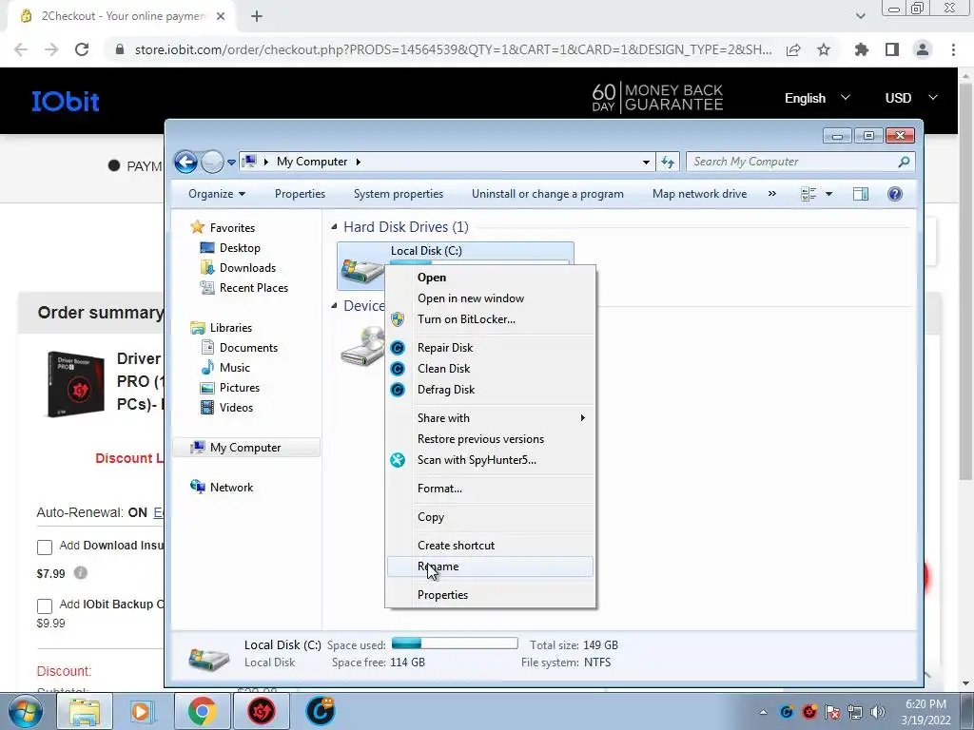This screenshot has height=730, width=974.
Task: Open Explorer help question mark icon
Action: (x=894, y=194)
